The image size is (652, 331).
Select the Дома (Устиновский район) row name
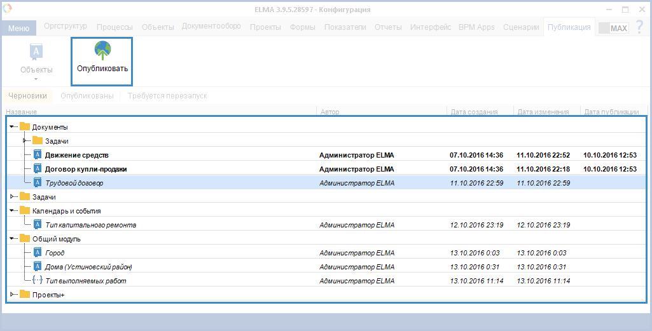88,267
